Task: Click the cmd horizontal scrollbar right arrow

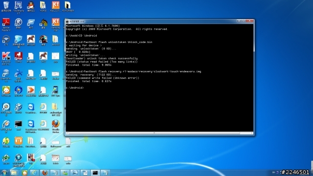Action: pos(252,133)
